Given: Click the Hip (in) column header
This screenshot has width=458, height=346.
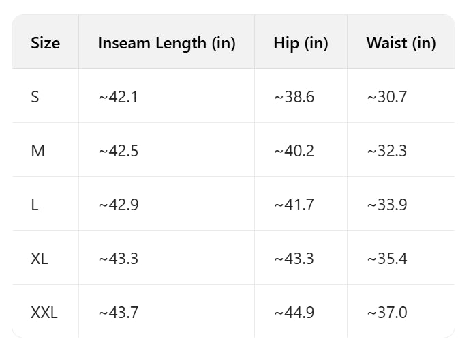Looking at the screenshot, I should [x=301, y=43].
